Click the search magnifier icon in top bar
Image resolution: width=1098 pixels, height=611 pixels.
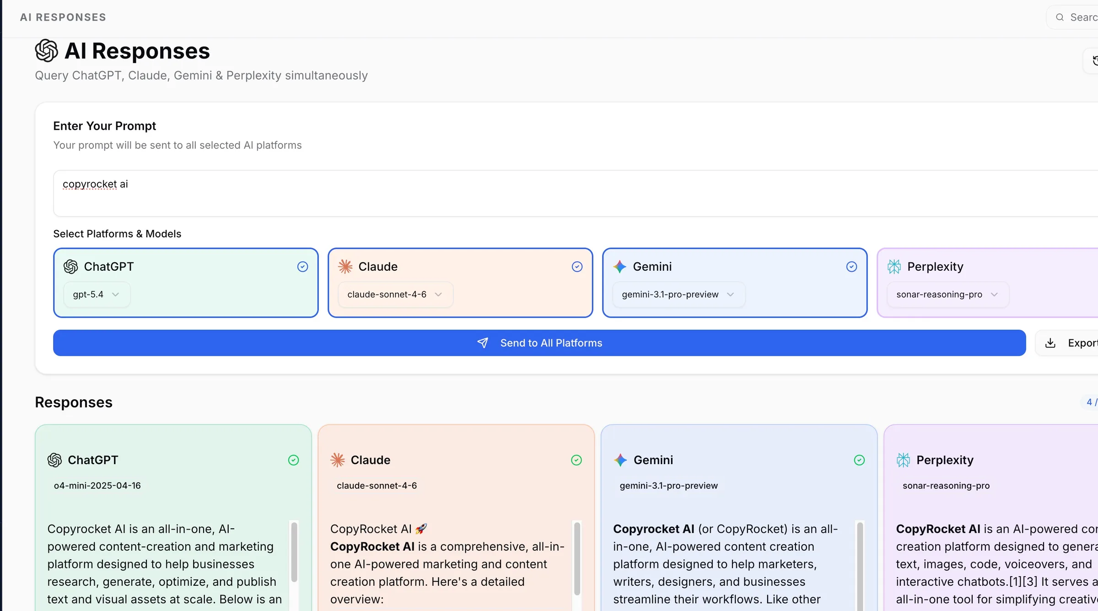[1060, 17]
